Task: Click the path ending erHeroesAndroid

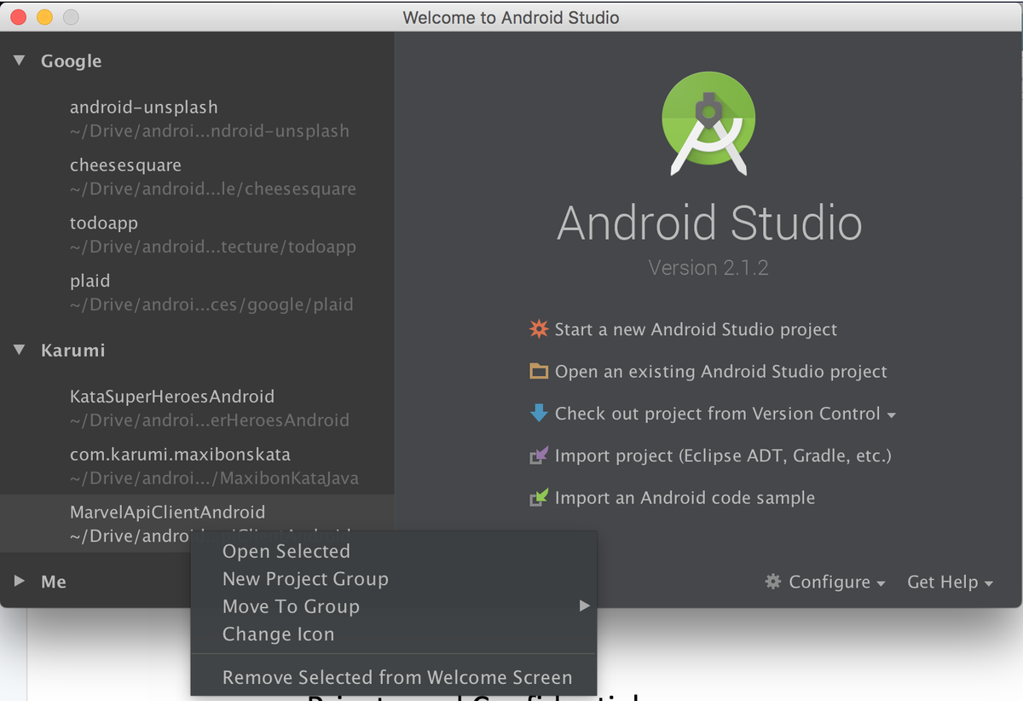Action: coord(210,420)
